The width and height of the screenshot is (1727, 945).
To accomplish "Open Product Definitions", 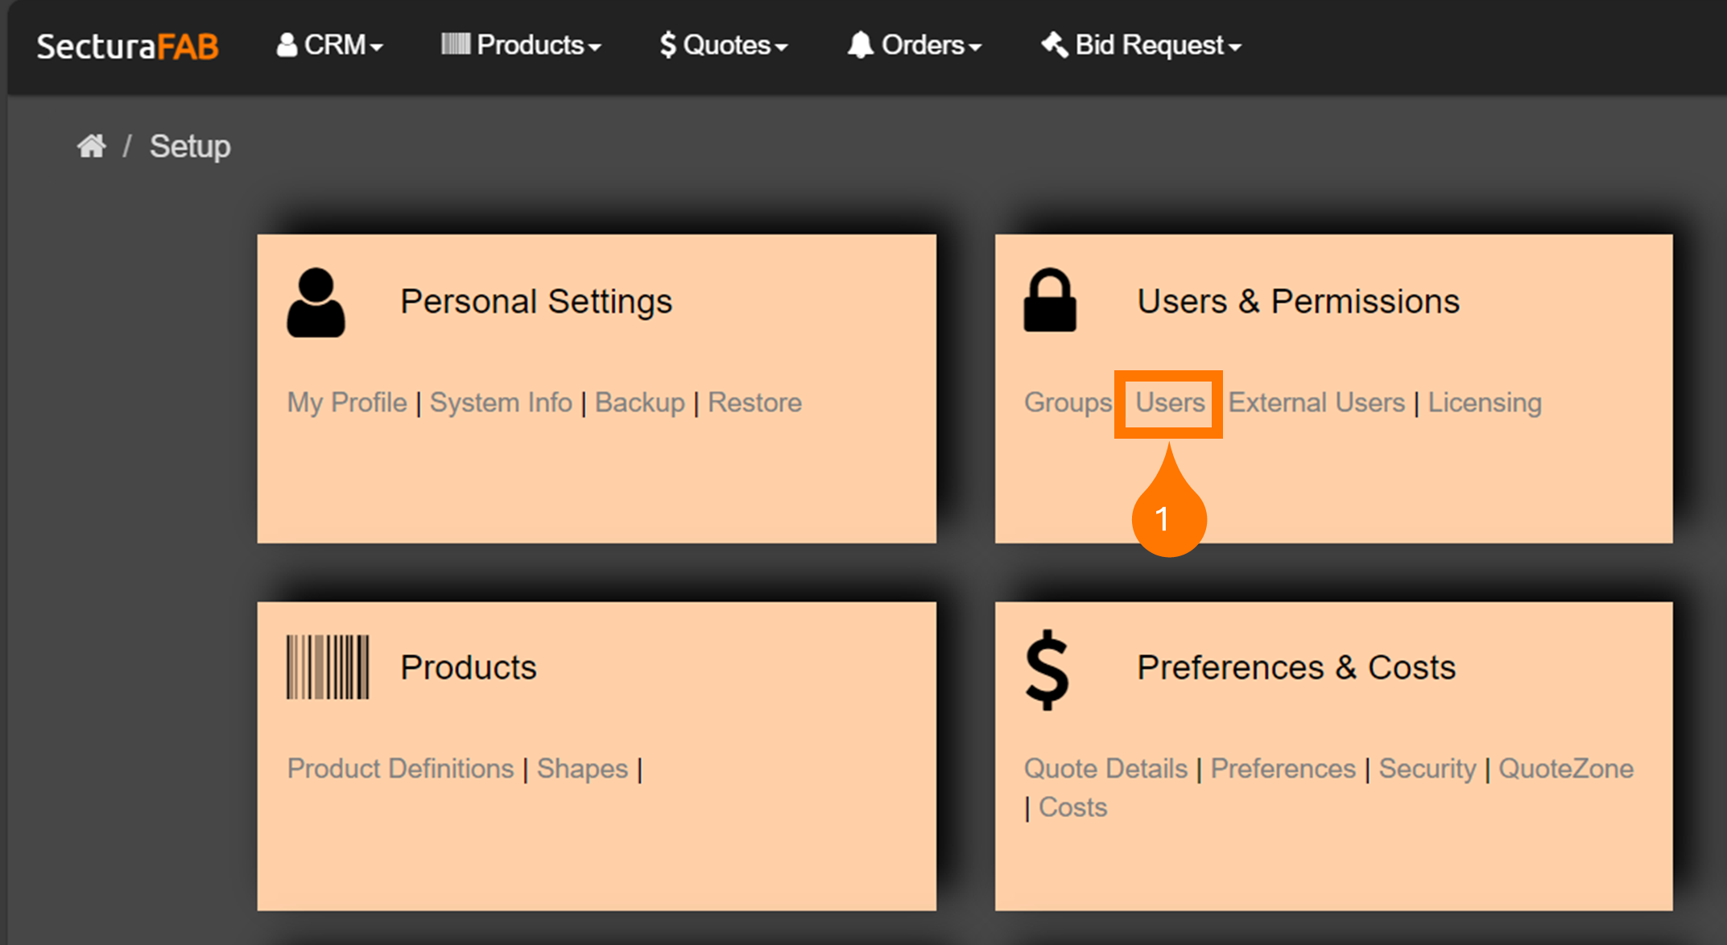I will (400, 769).
